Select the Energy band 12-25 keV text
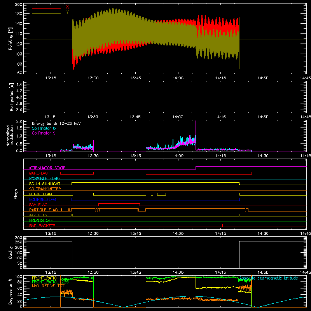Screen dimensions: 311x311 (x=56, y=124)
